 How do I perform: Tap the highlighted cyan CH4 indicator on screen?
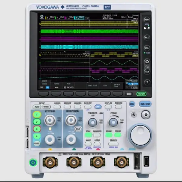79,18
